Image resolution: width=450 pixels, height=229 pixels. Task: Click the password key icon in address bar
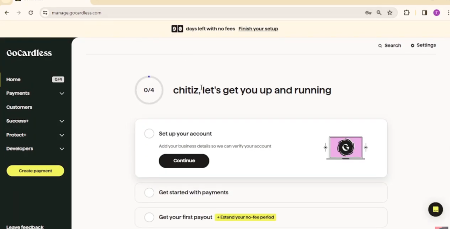(x=368, y=13)
